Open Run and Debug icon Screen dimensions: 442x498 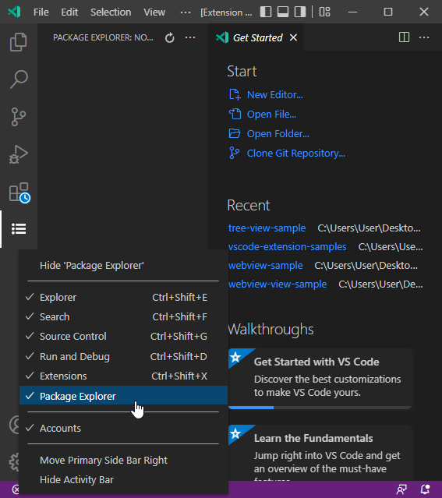tap(19, 154)
